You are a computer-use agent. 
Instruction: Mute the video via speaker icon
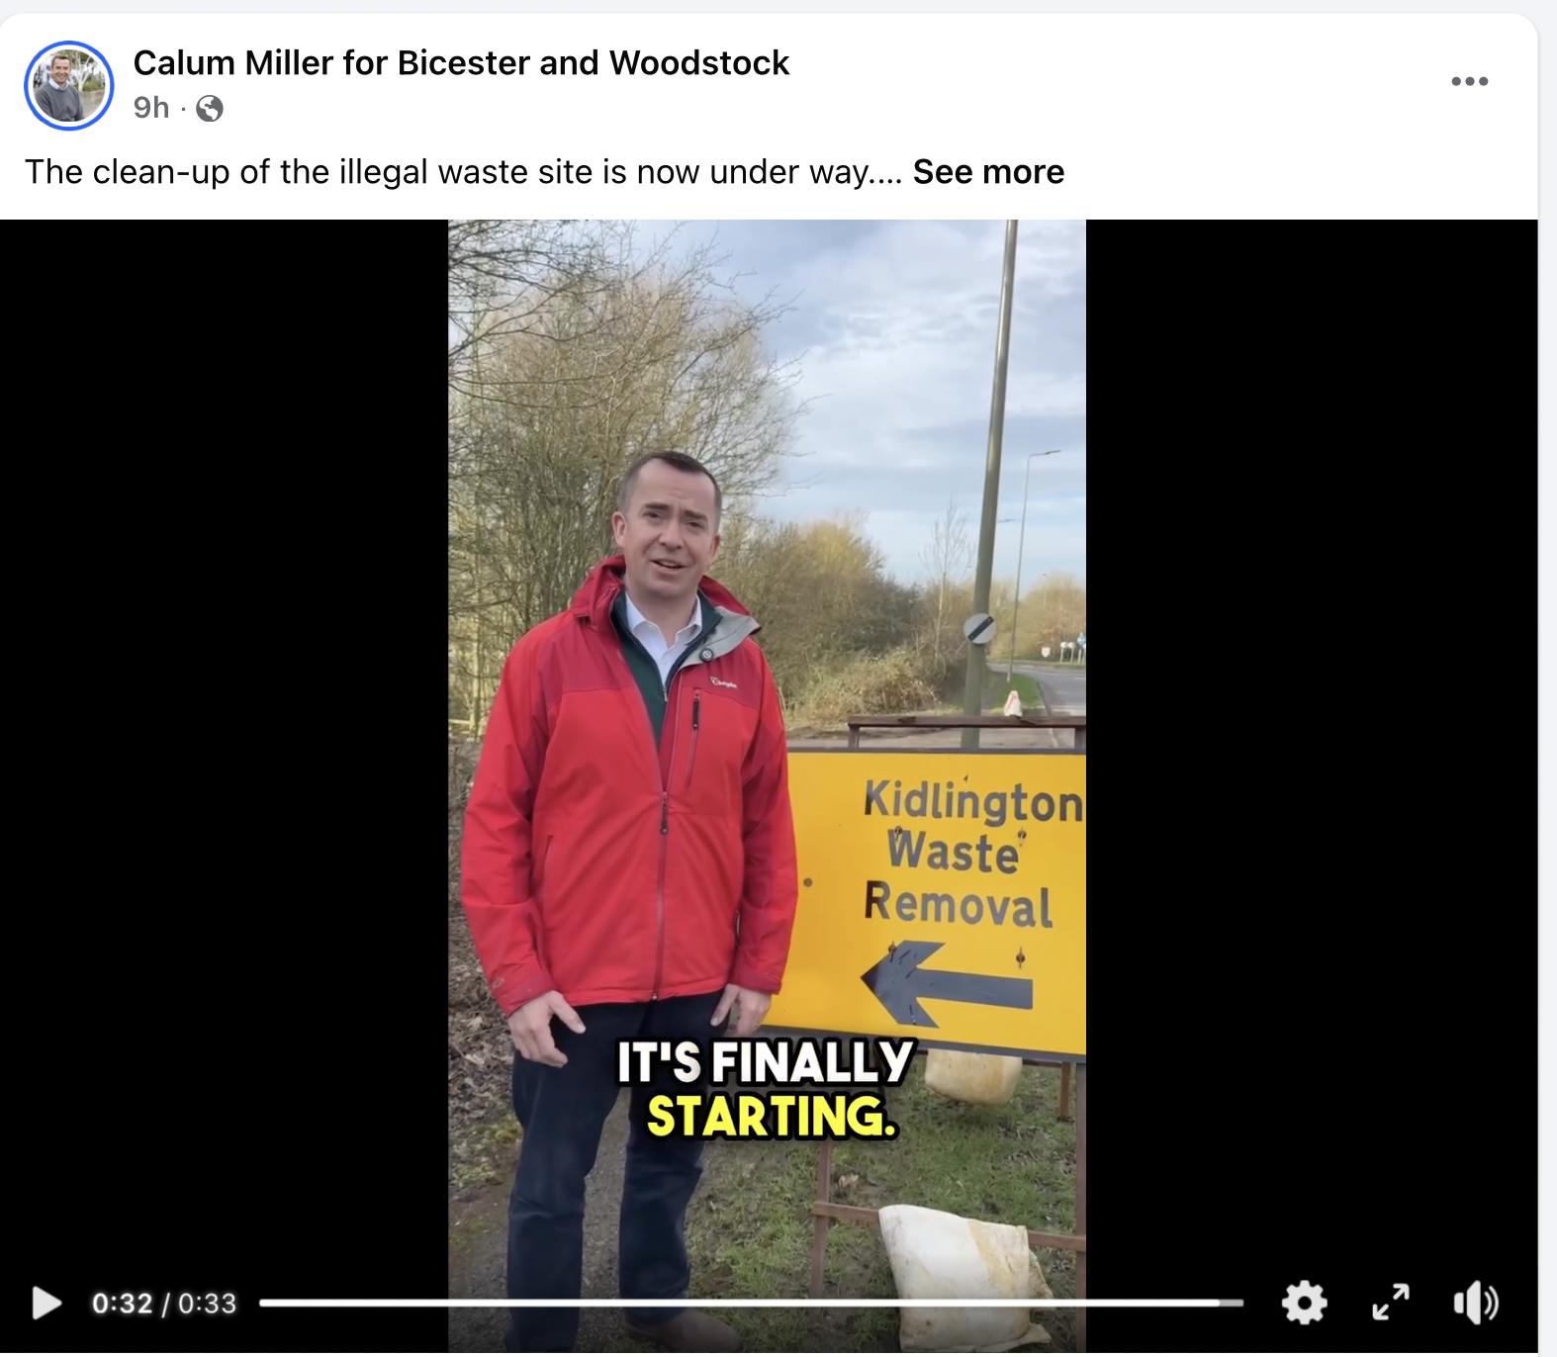tap(1476, 1303)
